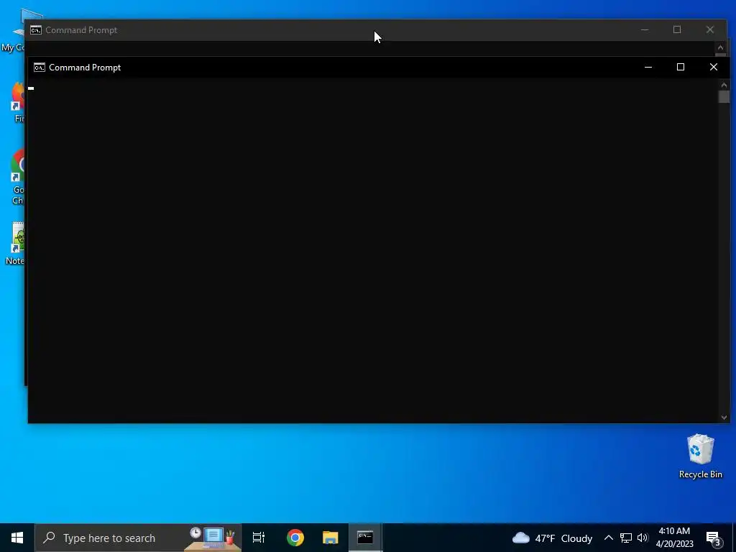The width and height of the screenshot is (736, 552).
Task: Click the background Command Prompt scroll-up arrow
Action: point(720,47)
